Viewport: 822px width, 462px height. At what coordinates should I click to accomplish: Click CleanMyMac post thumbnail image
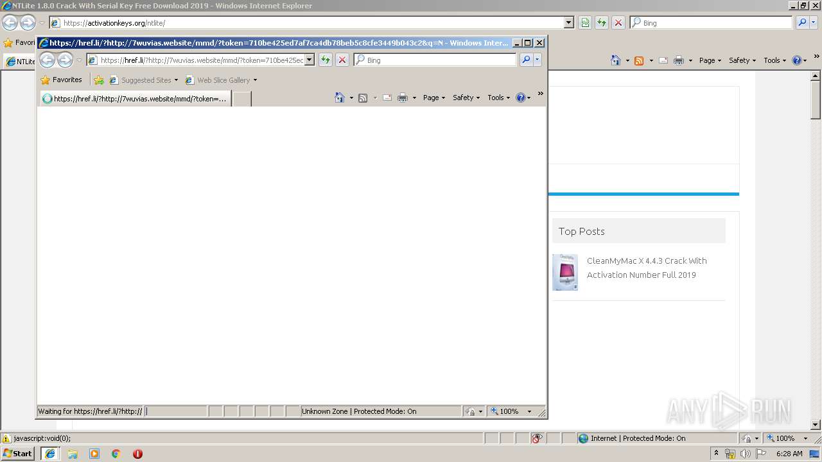coord(565,272)
